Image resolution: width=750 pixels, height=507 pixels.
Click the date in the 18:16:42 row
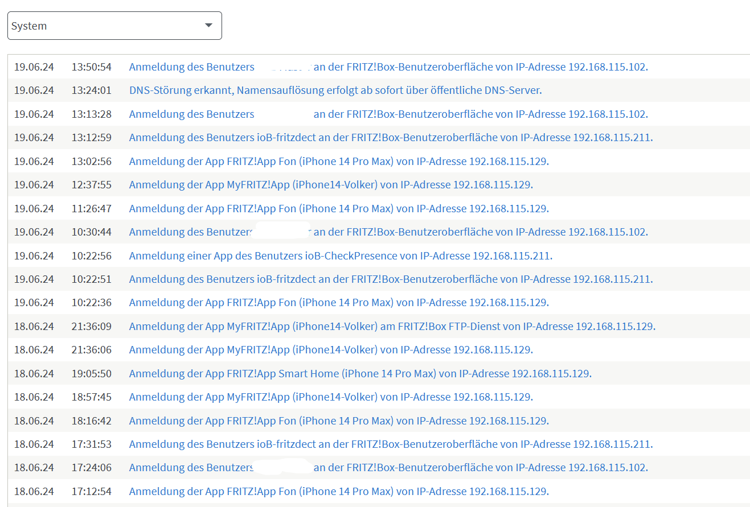[34, 421]
